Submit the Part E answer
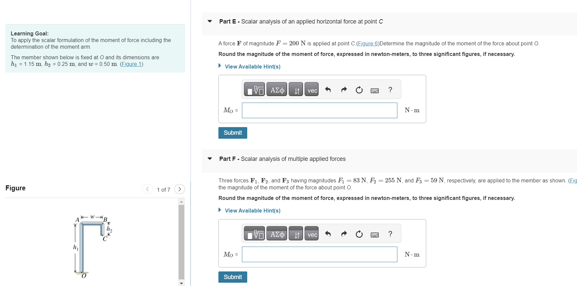Screen dimensions: 577x286 point(232,132)
